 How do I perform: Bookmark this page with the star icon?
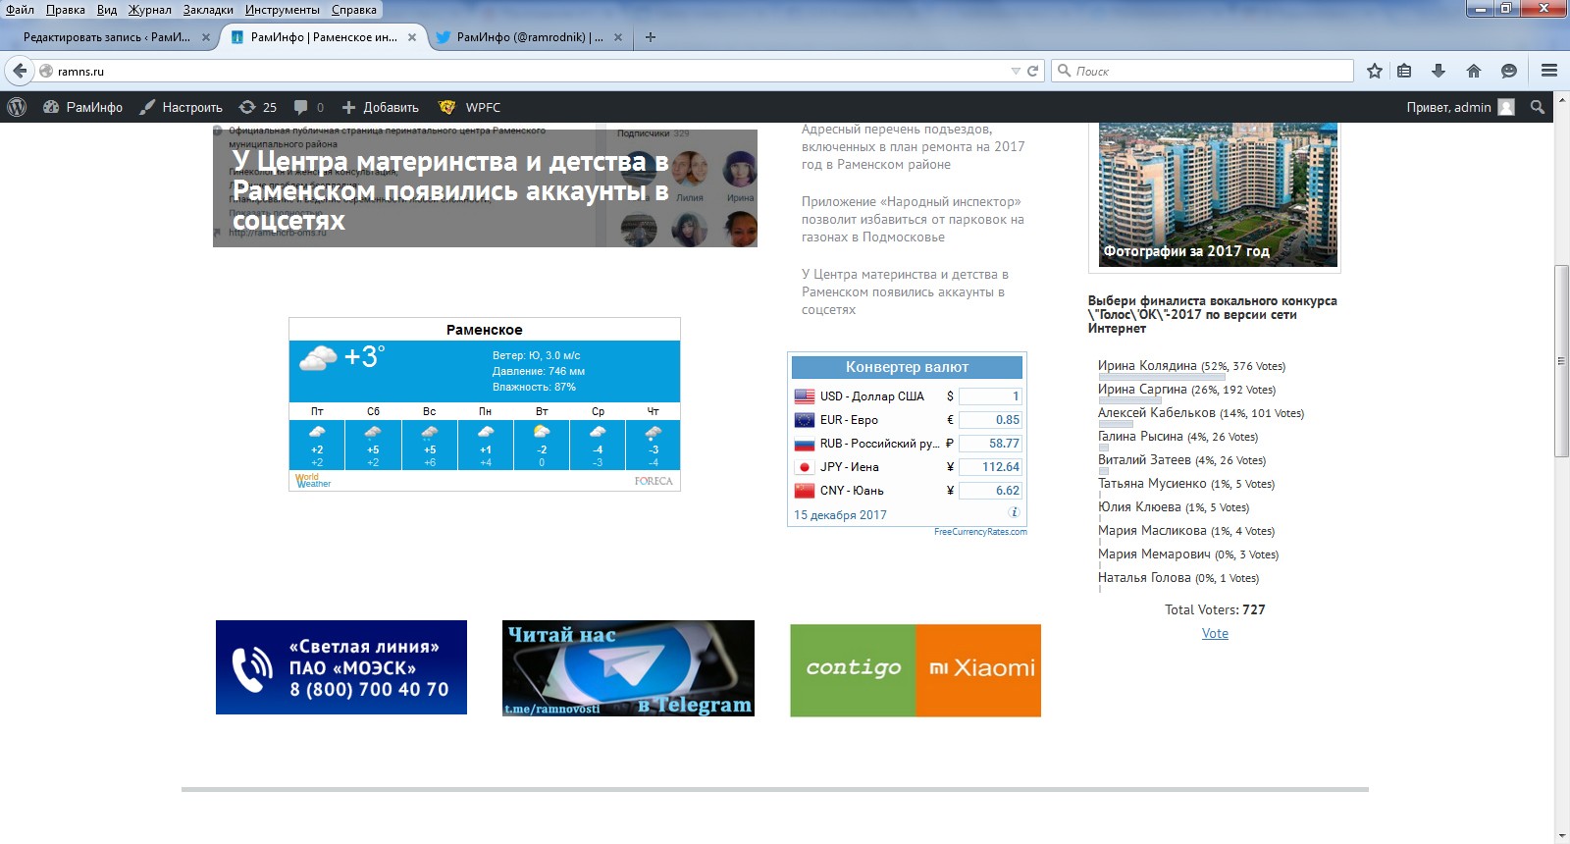1375,71
